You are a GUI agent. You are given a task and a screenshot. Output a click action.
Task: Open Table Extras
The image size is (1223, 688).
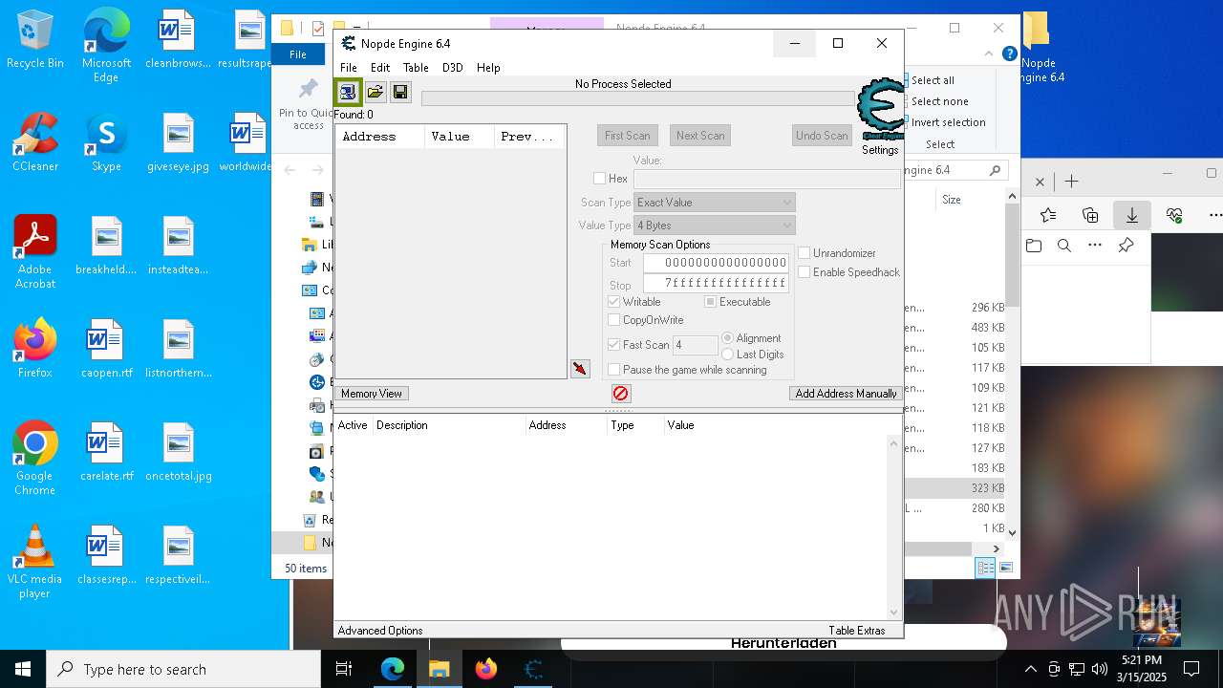coord(857,631)
